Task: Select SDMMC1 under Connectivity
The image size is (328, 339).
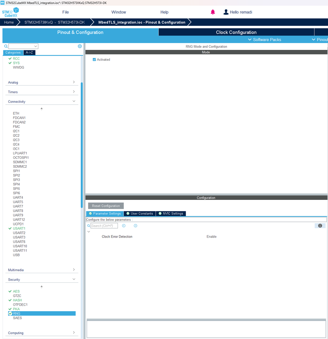Action: tap(20, 162)
